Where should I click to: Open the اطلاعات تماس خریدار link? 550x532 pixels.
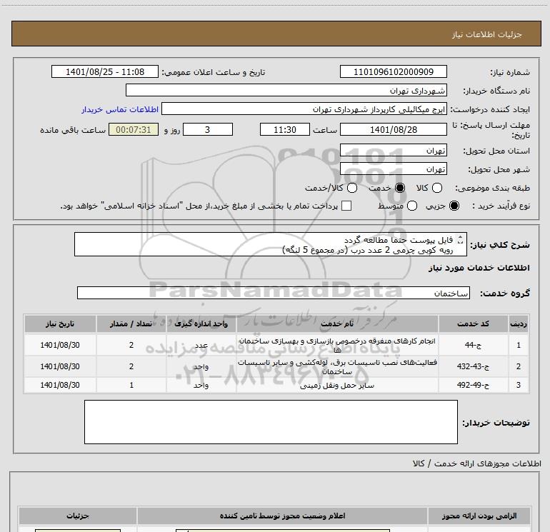tap(120, 109)
